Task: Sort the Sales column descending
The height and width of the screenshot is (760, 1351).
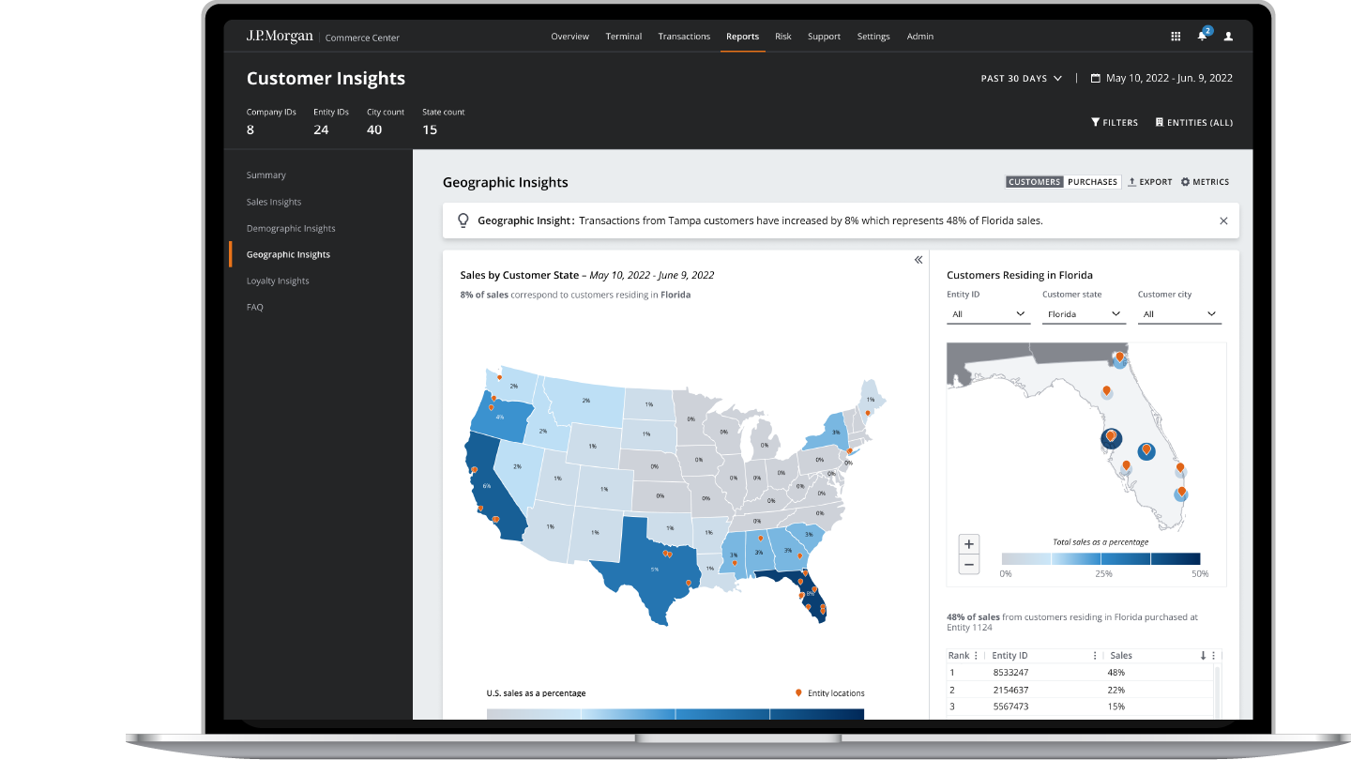Action: coord(1203,656)
